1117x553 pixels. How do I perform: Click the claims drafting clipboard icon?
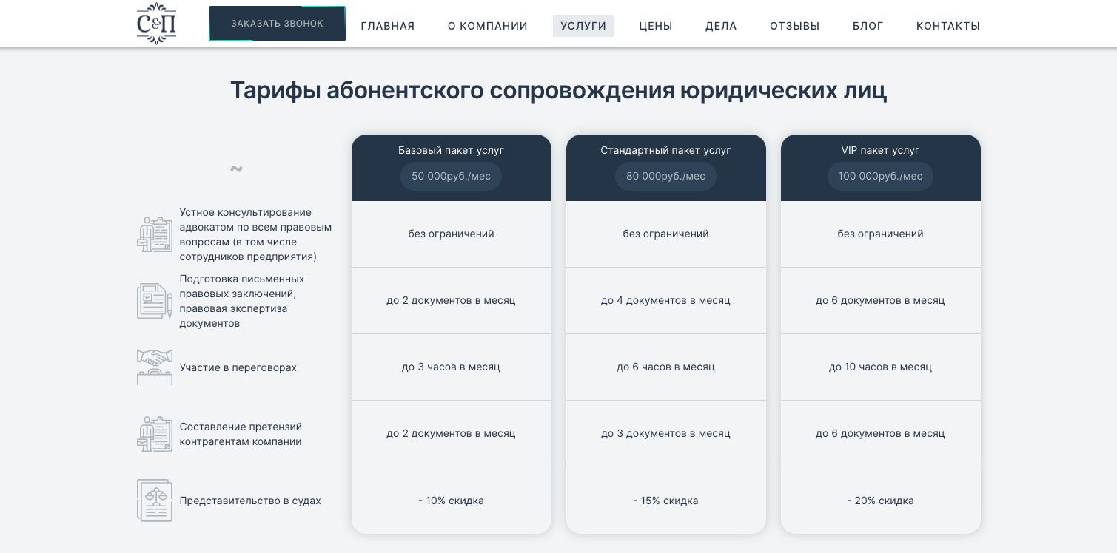155,434
